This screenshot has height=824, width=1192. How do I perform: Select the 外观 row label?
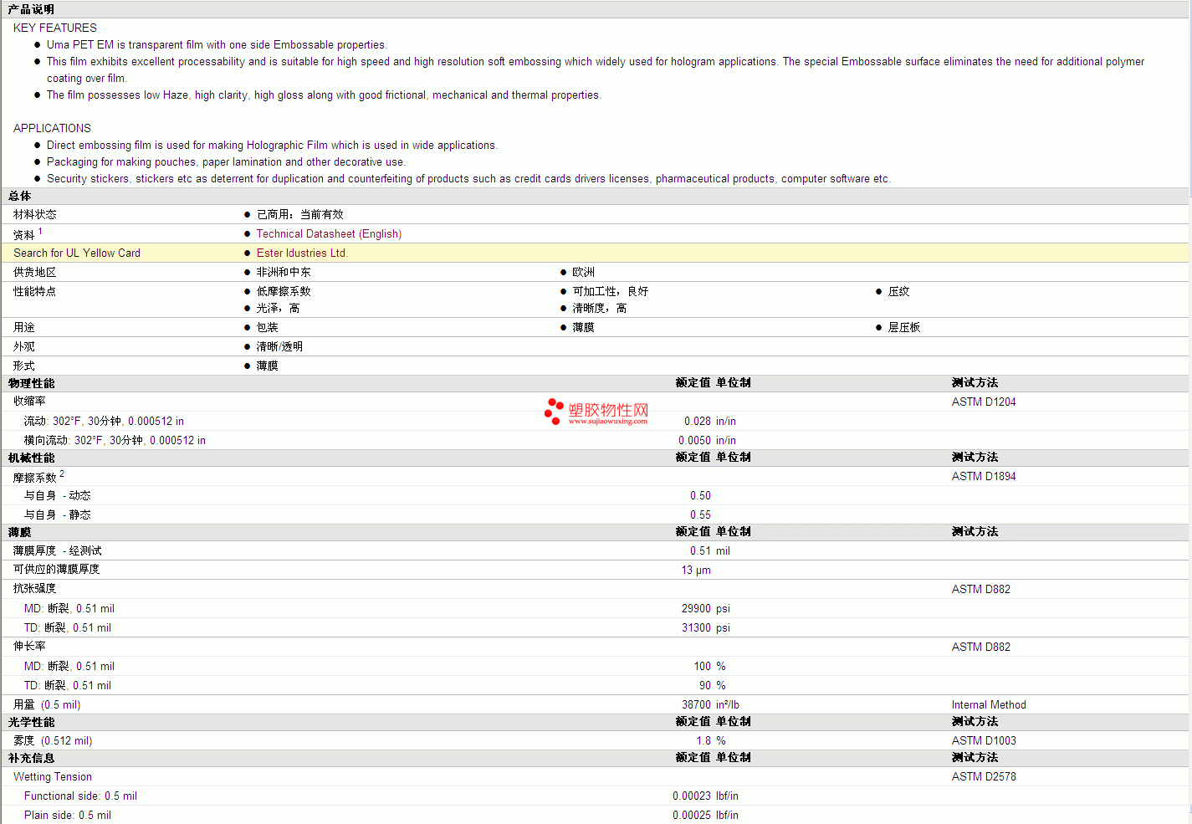pos(24,347)
